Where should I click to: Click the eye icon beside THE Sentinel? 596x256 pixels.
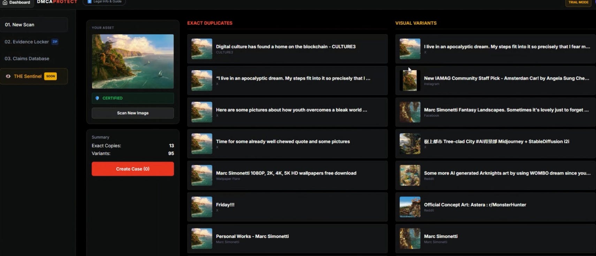coord(8,76)
